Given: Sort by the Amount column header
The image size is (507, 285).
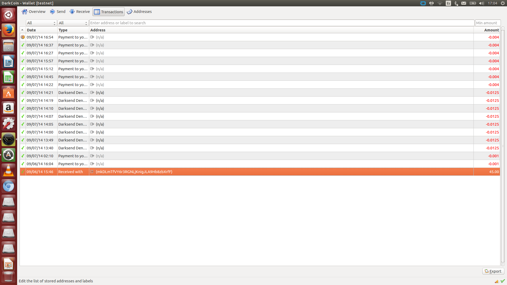Looking at the screenshot, I should (x=487, y=30).
